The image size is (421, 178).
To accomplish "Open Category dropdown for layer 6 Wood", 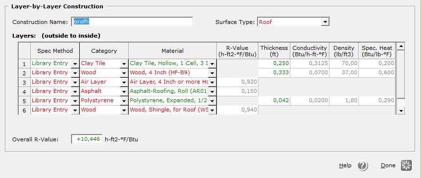I will [124, 110].
